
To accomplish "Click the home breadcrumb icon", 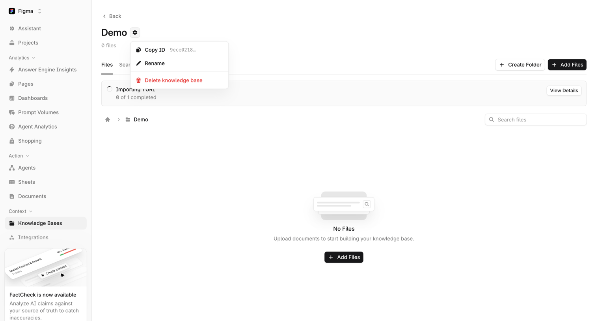I will [108, 119].
